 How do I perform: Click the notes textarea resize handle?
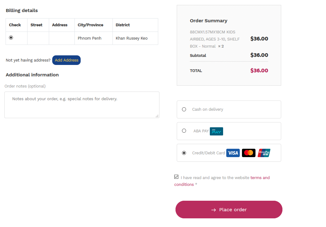[157, 116]
